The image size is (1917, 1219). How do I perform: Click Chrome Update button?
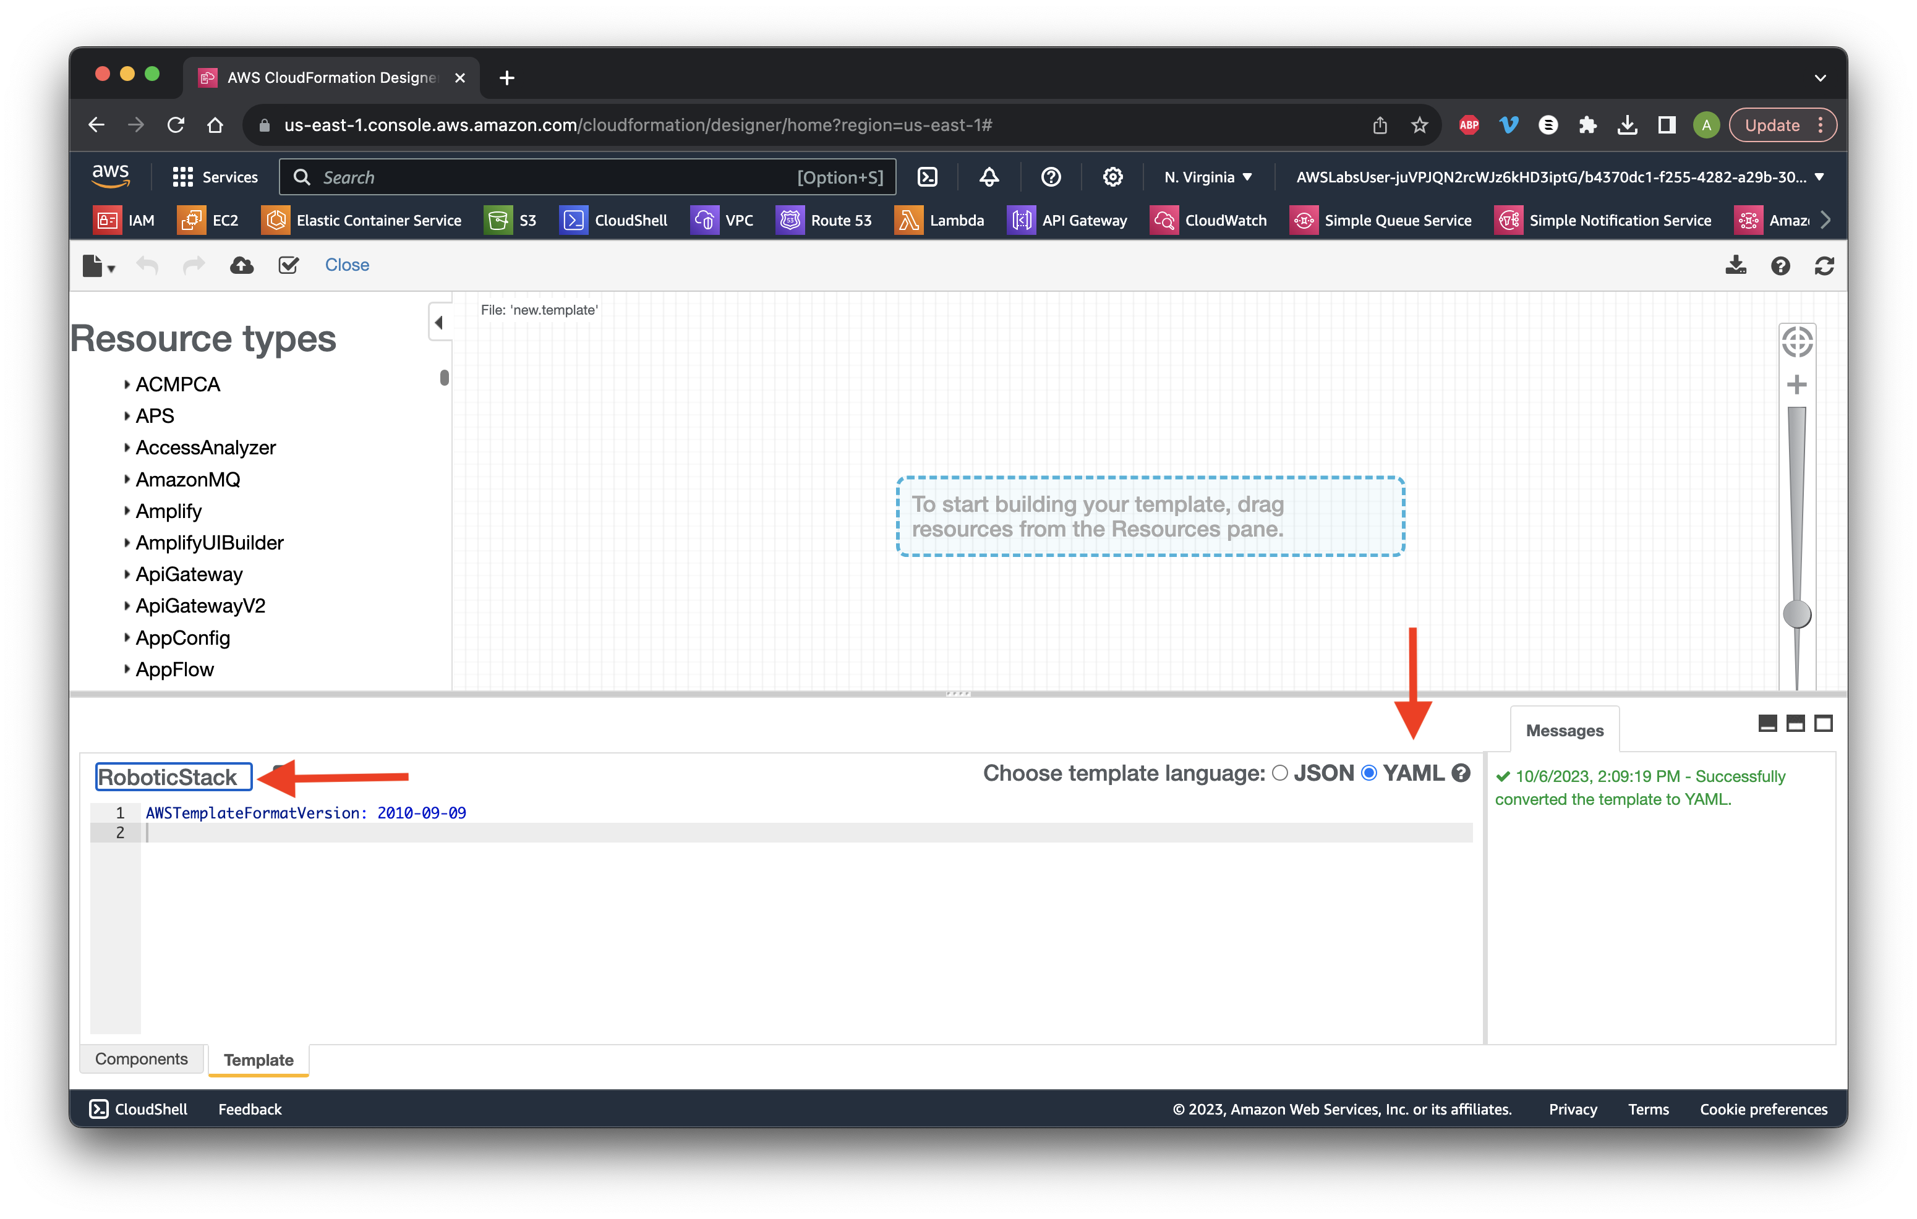1782,125
